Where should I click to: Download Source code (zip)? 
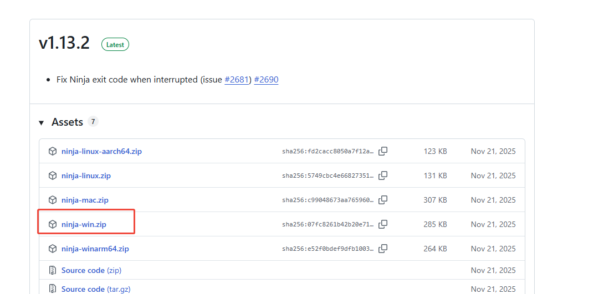[91, 270]
